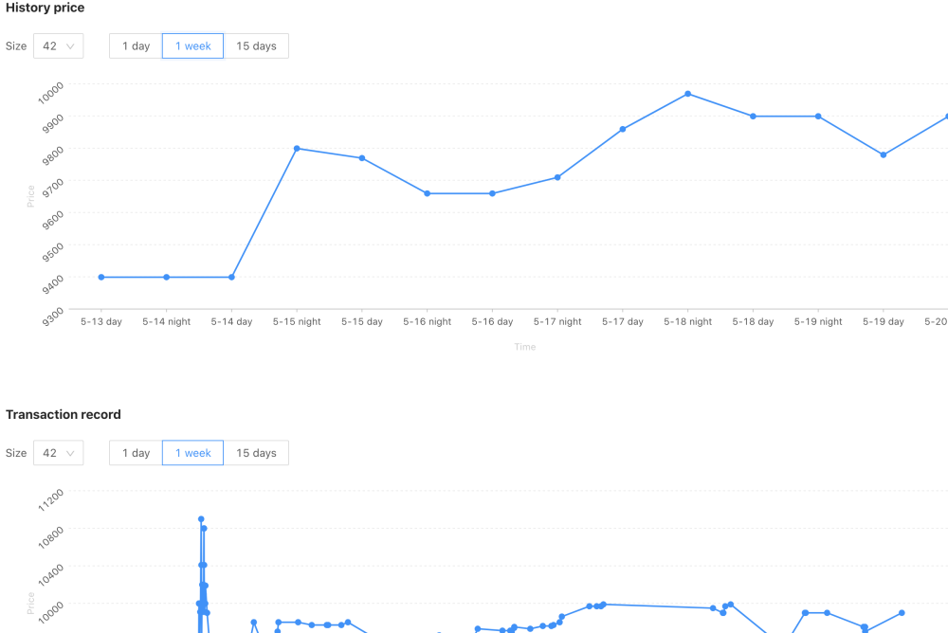Click the 5-17 night price data point

(x=557, y=177)
